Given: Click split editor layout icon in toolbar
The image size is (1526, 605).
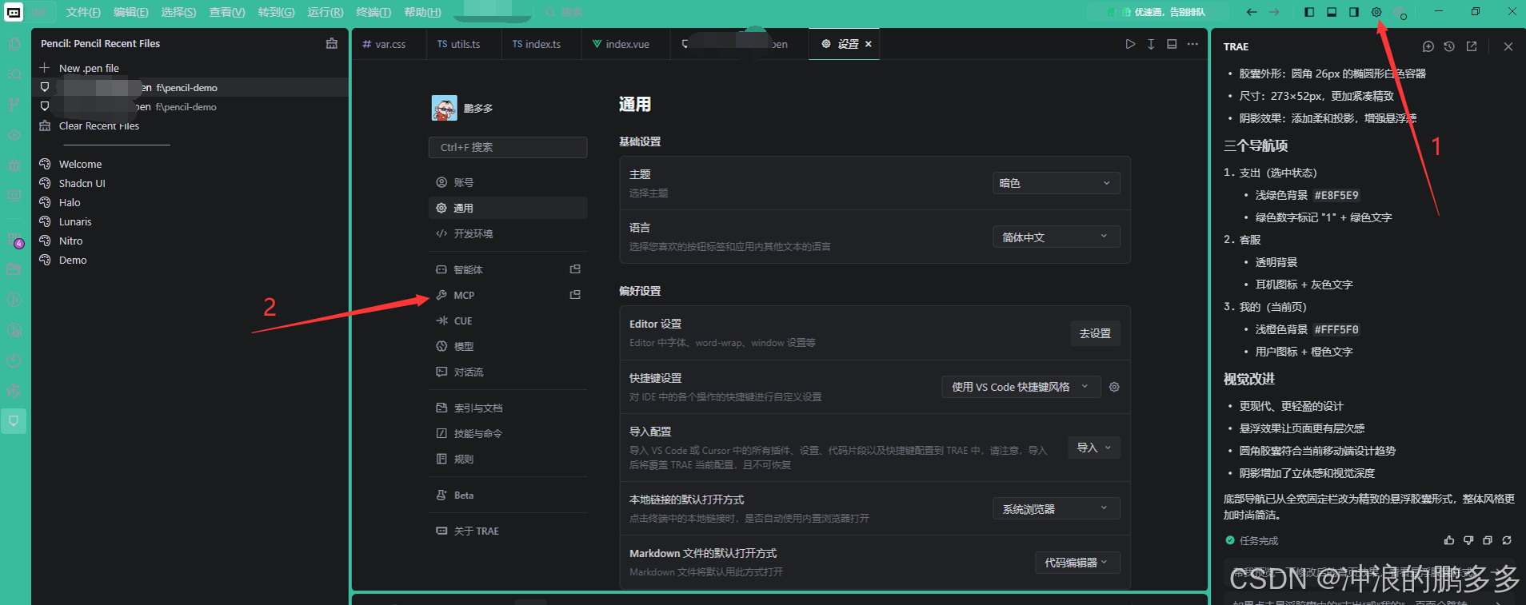Looking at the screenshot, I should [x=1172, y=44].
